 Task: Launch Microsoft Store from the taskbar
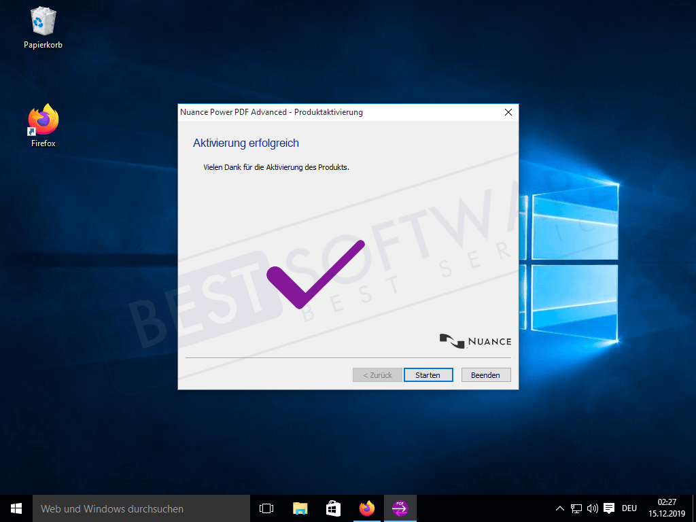333,508
